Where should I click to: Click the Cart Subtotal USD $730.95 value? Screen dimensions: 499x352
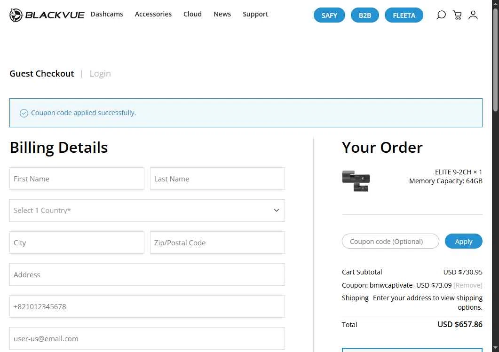[x=463, y=272]
